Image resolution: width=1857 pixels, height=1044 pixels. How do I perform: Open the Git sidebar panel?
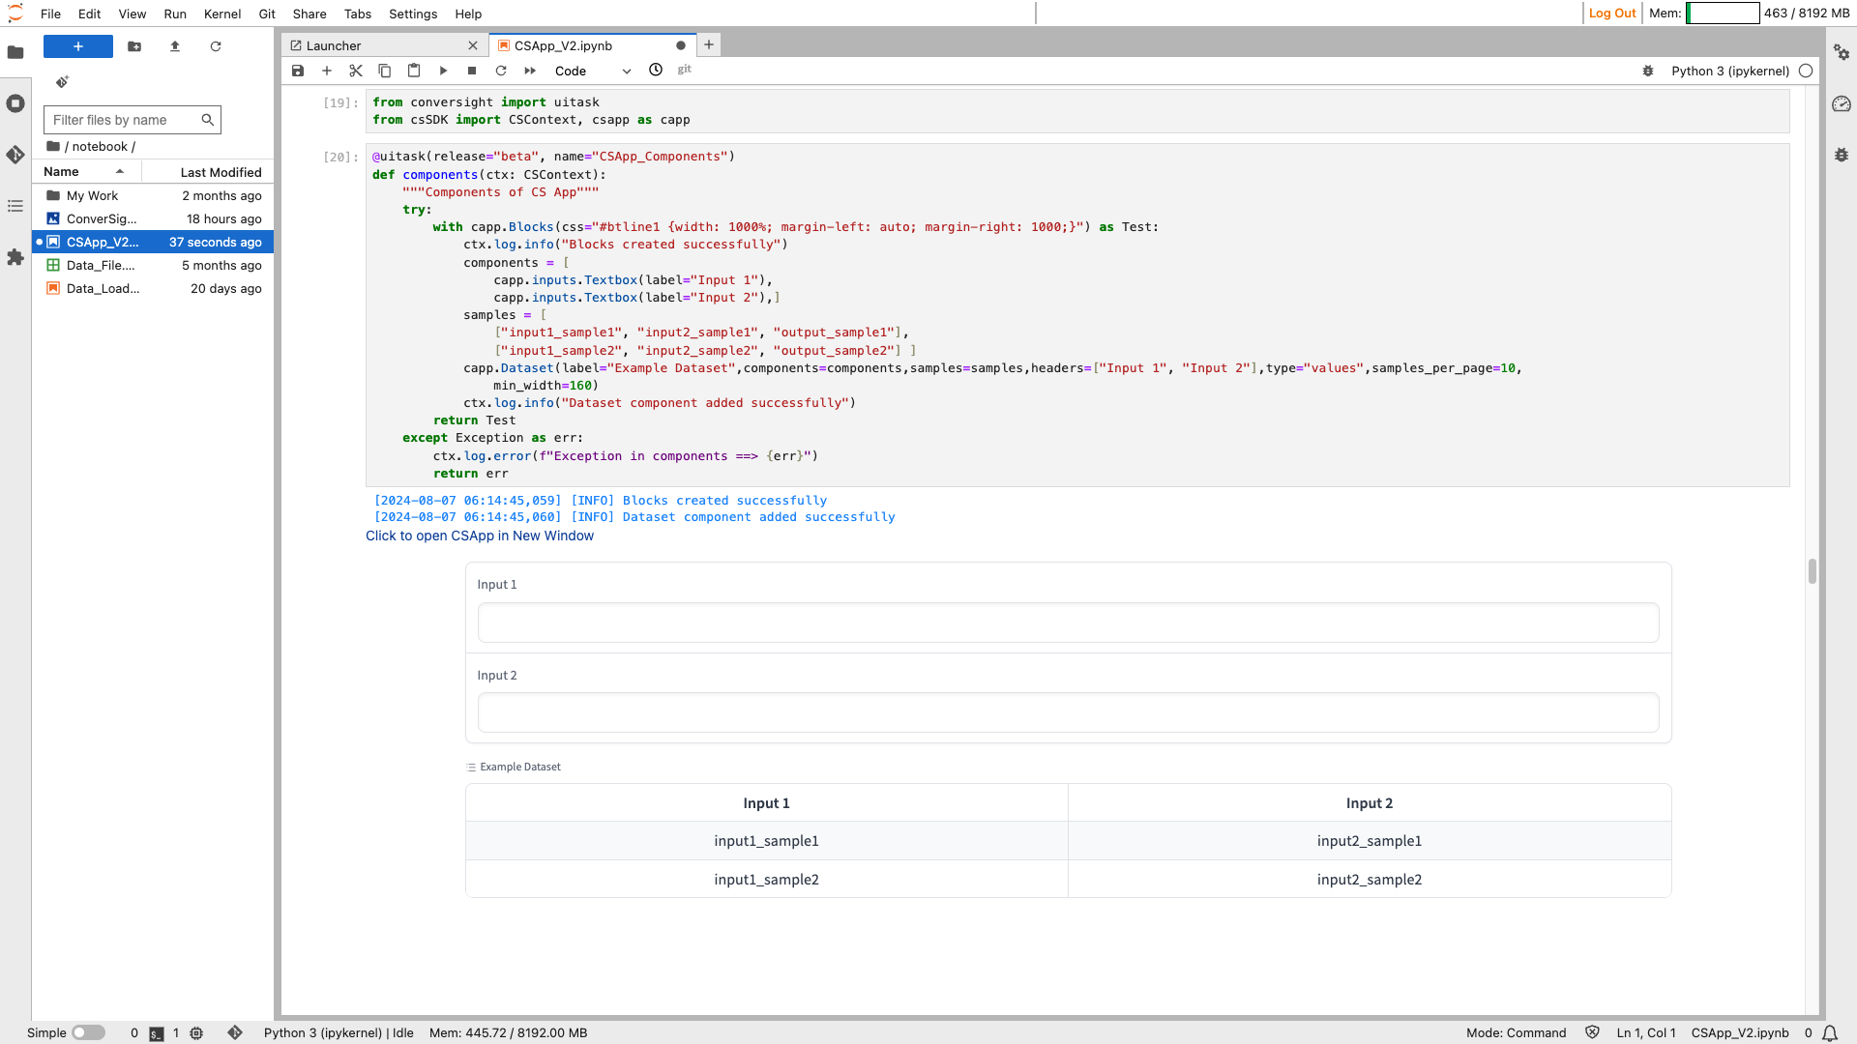[15, 155]
